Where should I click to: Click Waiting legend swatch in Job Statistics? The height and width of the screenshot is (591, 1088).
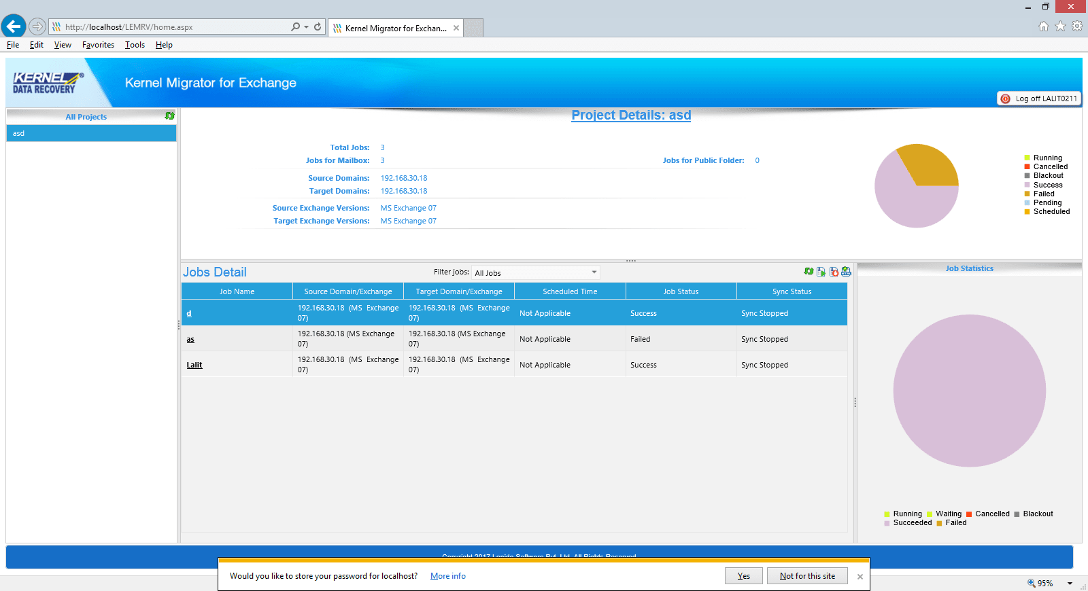coord(930,514)
